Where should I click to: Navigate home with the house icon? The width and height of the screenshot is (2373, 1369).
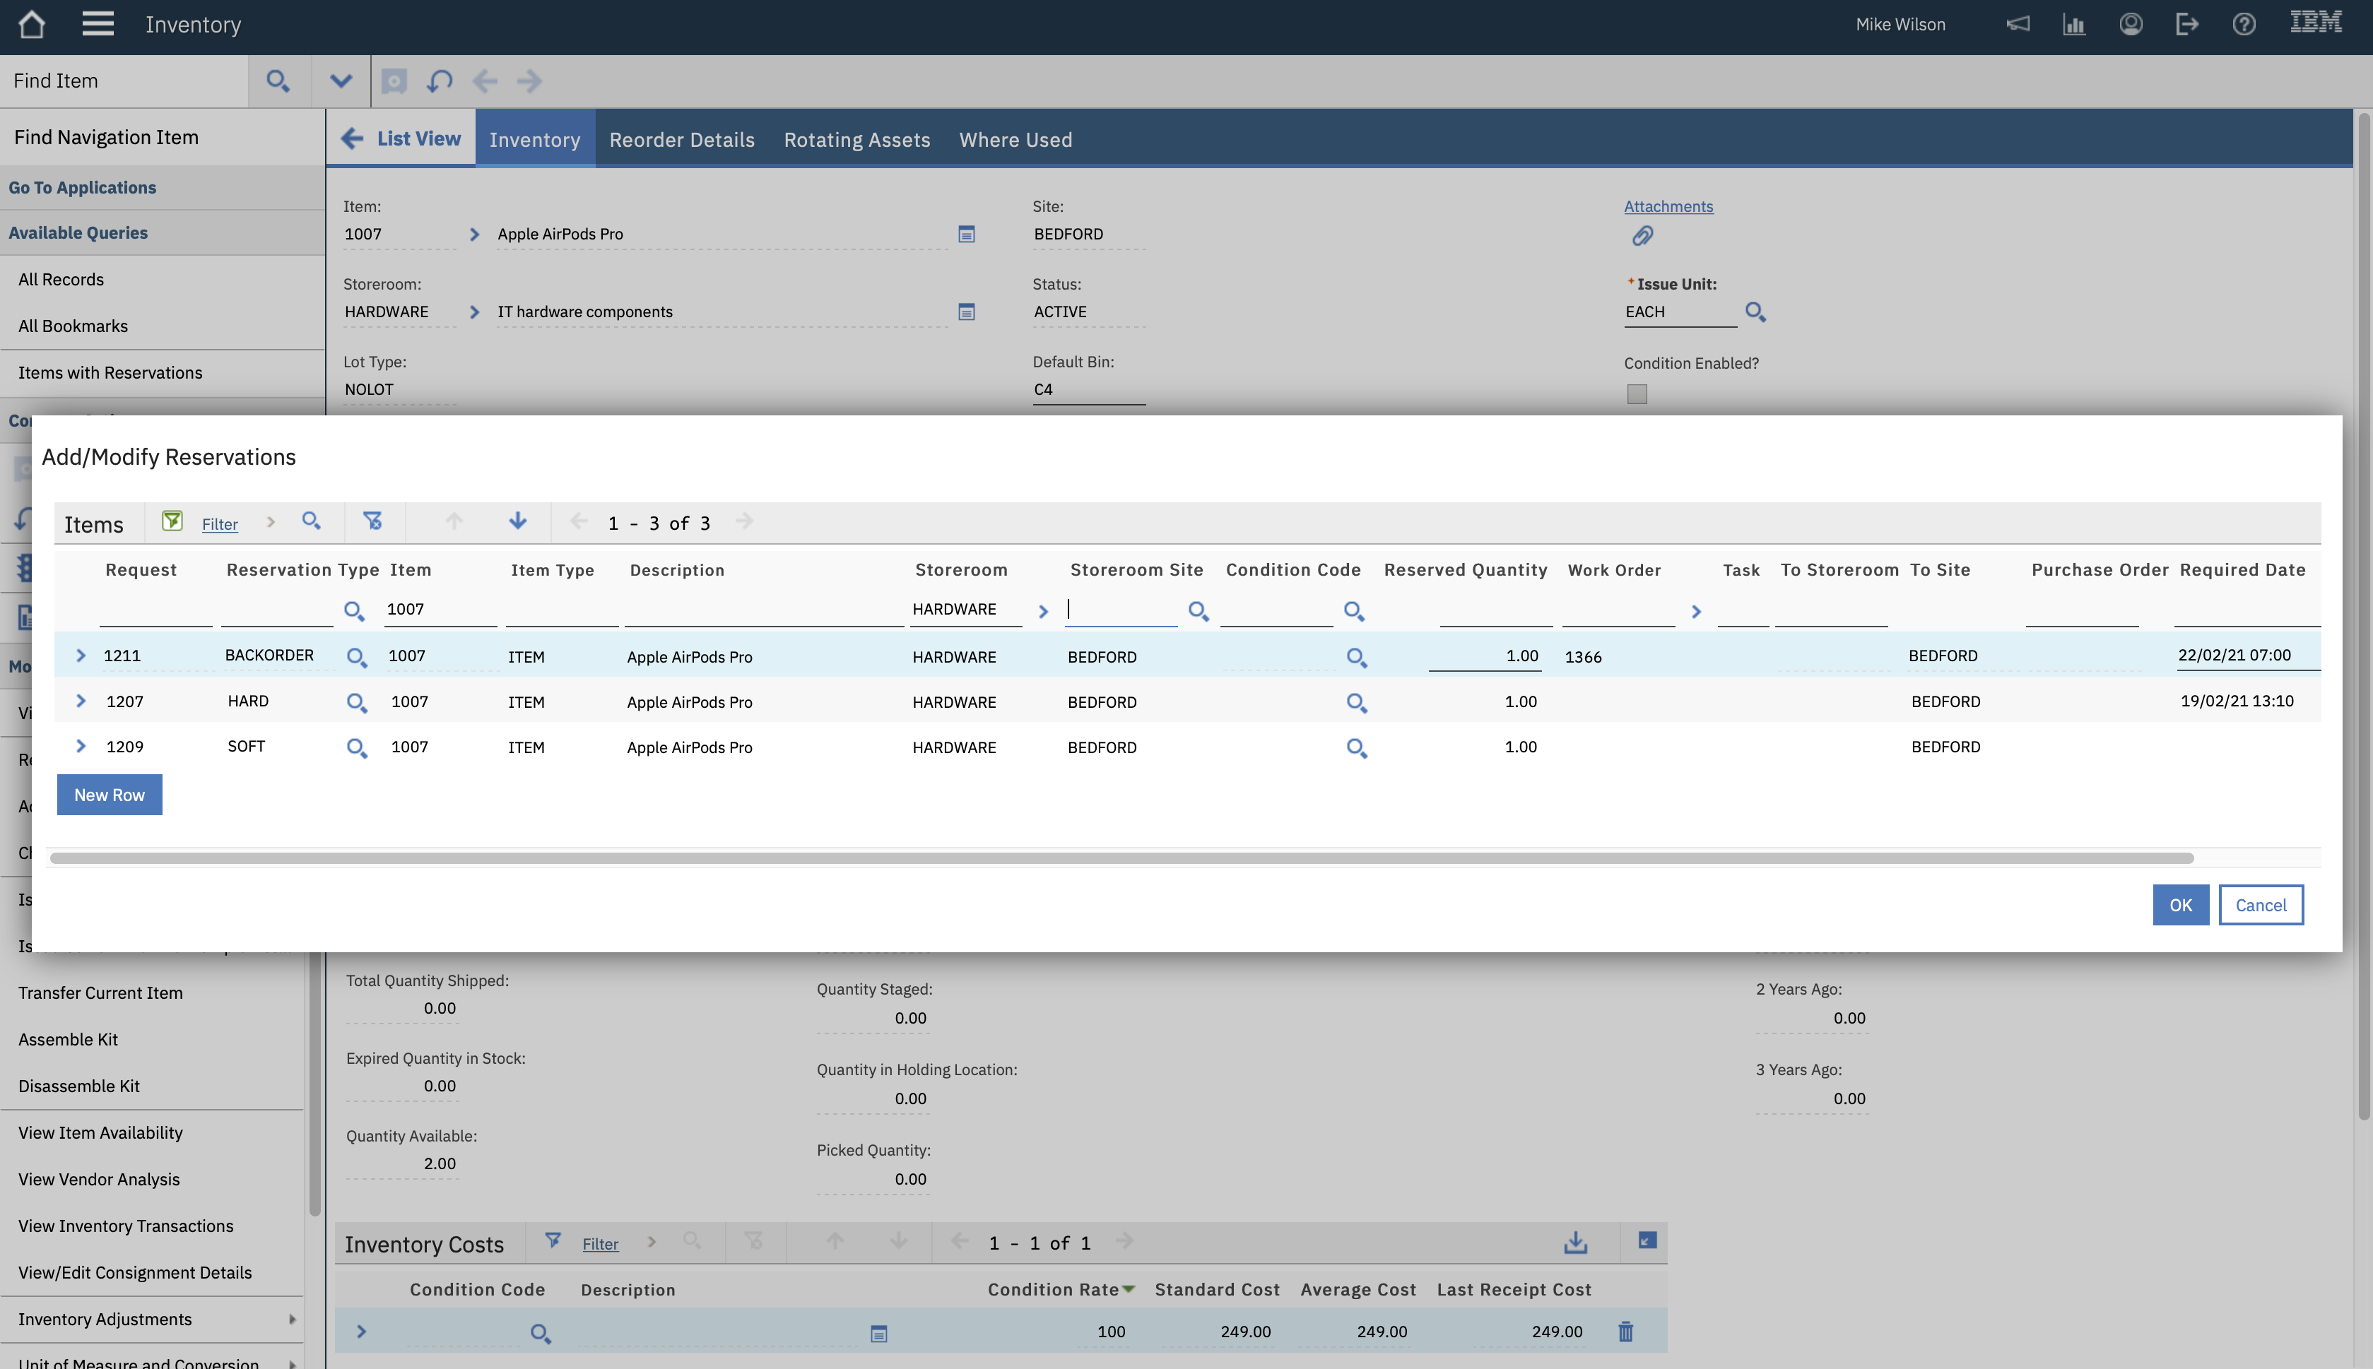tap(32, 25)
